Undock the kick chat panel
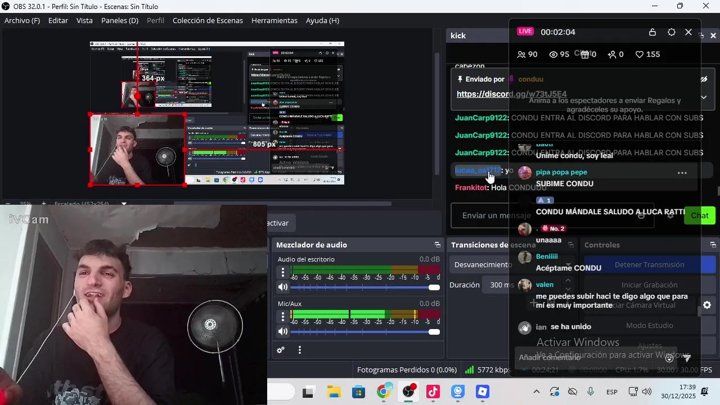This screenshot has width=720, height=405. pyautogui.click(x=701, y=35)
